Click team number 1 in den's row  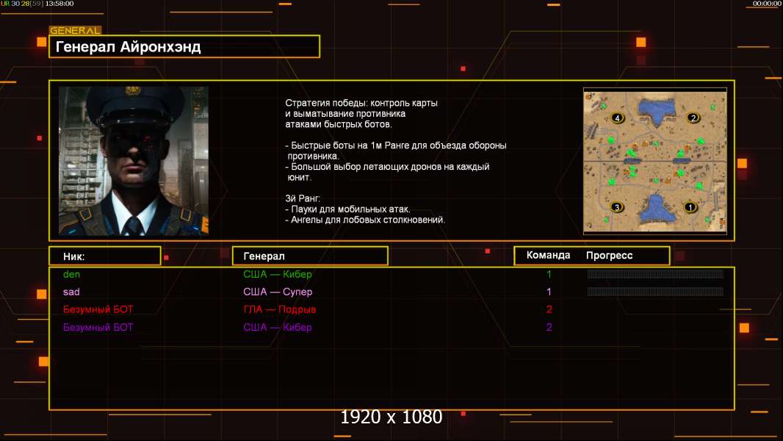coord(549,274)
